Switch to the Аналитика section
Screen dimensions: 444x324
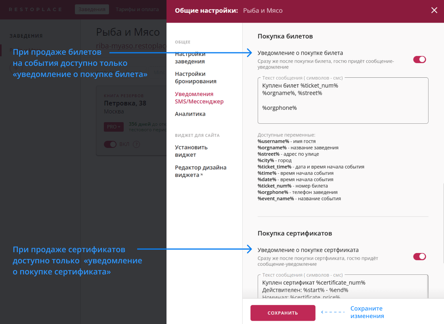[189, 114]
